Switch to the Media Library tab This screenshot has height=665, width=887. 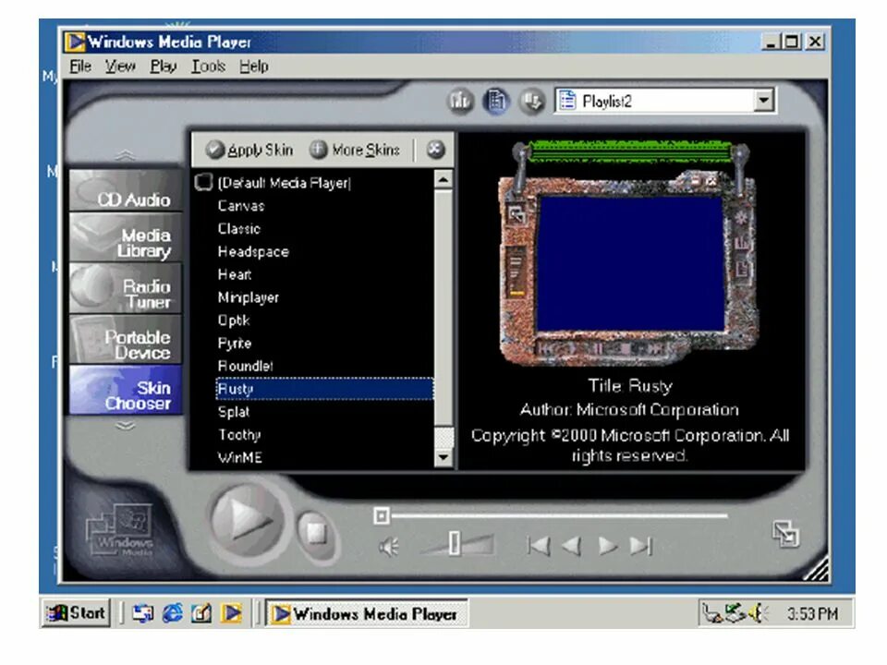click(x=126, y=237)
